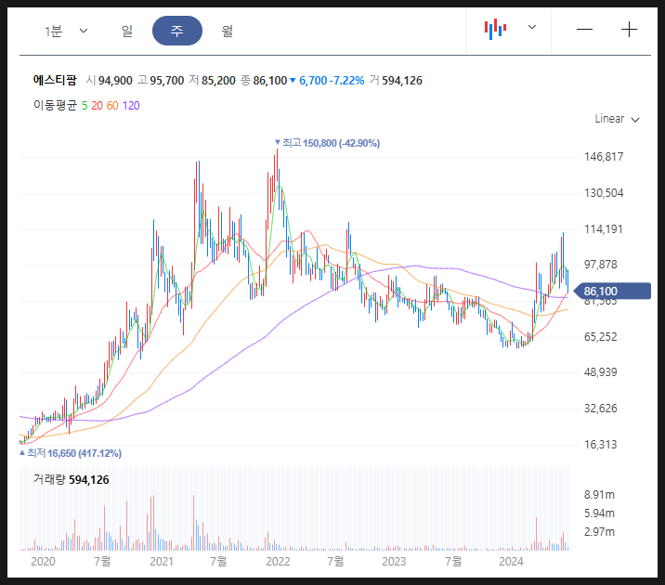
Task: Select the 주 (weekly) chart tab
Action: [x=177, y=31]
